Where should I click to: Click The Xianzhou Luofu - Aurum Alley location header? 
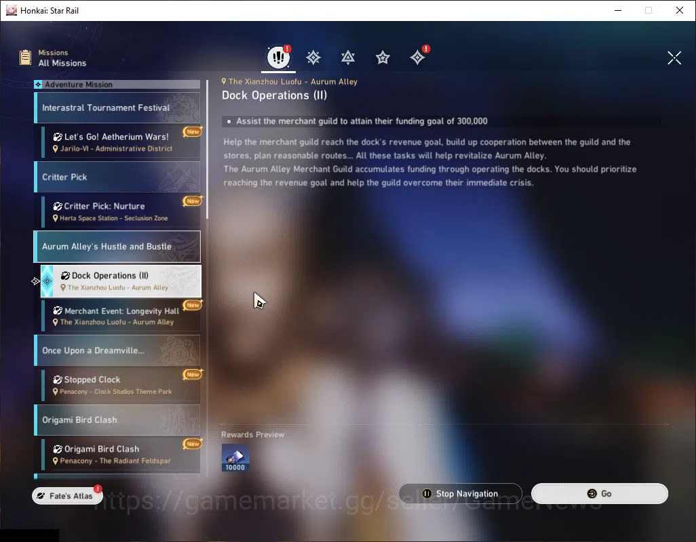click(290, 81)
